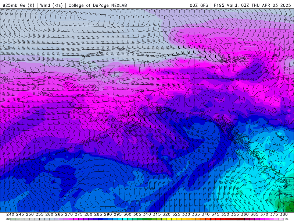This screenshot has height=221, width=294.
Task: Click the 300 color scale label
Action: [128, 214]
